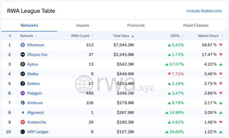Click the ZKsync Era logo icon

pyautogui.click(x=23, y=55)
